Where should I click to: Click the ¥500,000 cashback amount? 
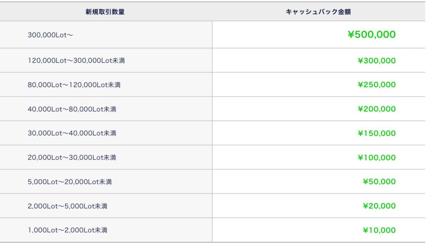[372, 35]
